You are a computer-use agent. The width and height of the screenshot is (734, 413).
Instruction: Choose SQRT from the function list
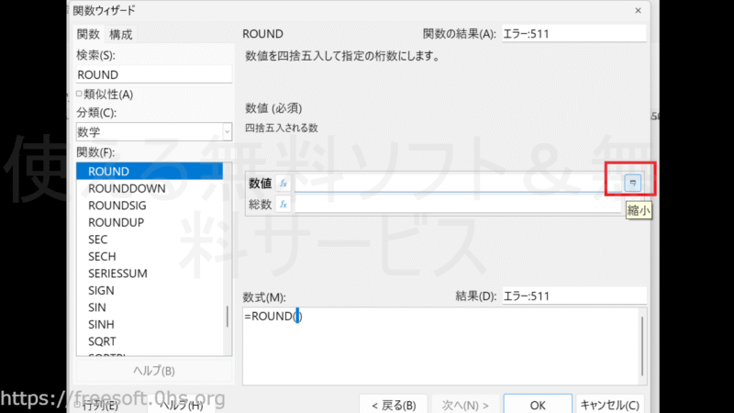coord(103,340)
